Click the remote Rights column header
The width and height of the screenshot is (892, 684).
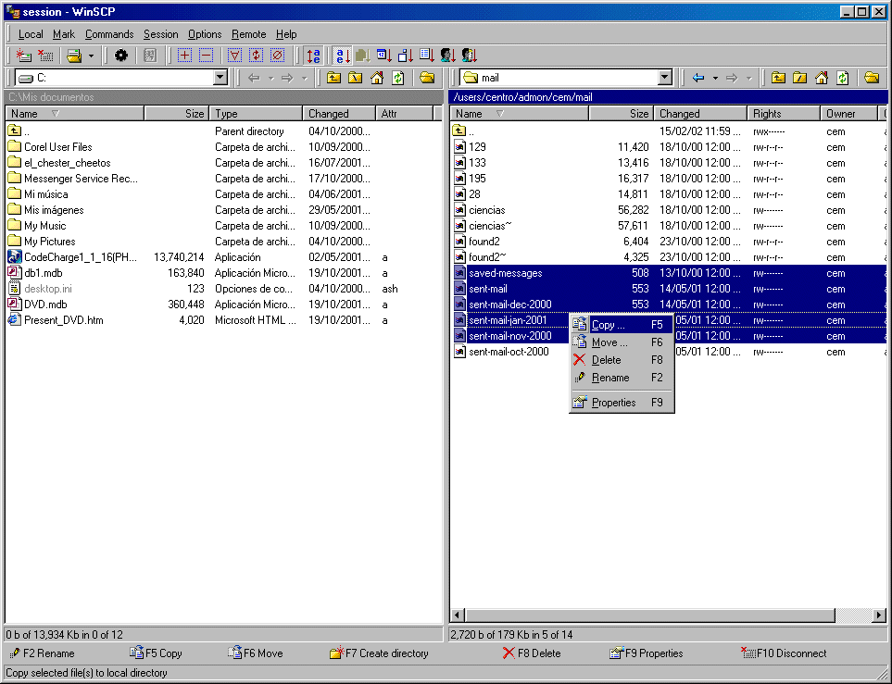784,114
